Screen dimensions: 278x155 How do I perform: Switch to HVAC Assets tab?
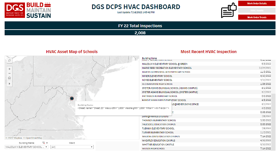[257, 10]
